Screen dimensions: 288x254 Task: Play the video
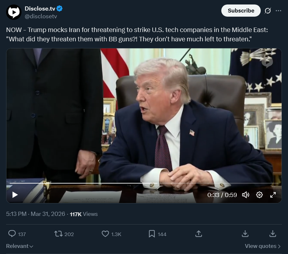15,194
